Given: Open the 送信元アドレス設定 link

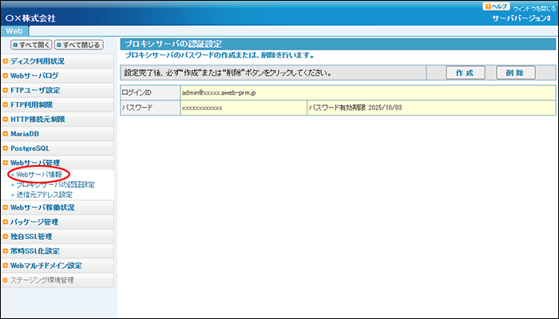Looking at the screenshot, I should click(x=44, y=194).
